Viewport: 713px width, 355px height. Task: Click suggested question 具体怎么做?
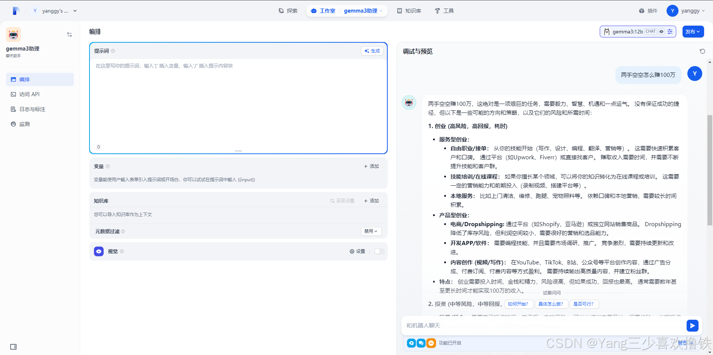coord(552,304)
